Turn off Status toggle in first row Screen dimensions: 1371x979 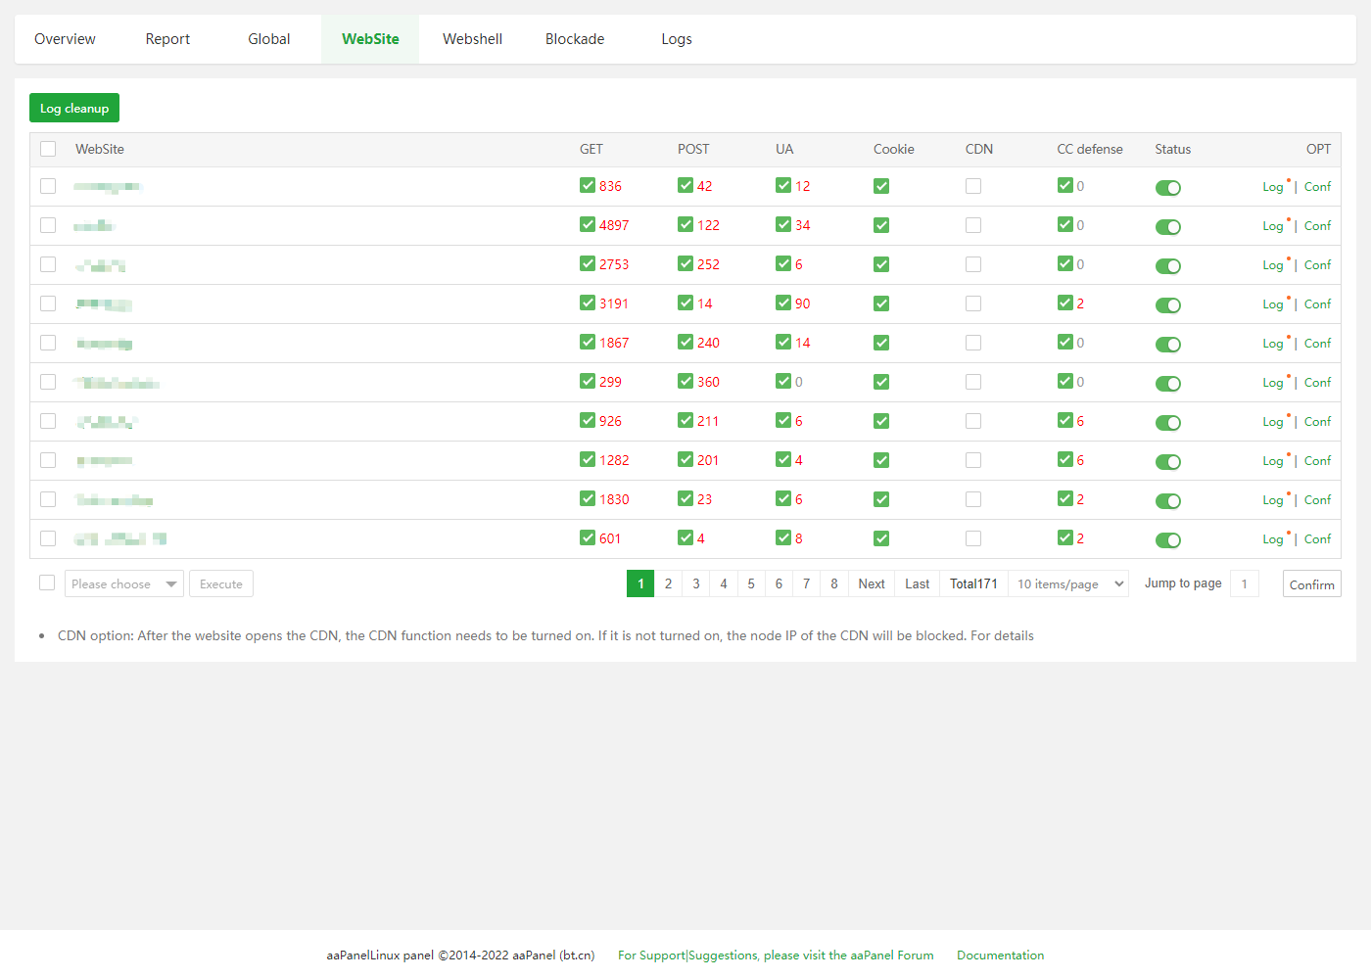(x=1167, y=188)
